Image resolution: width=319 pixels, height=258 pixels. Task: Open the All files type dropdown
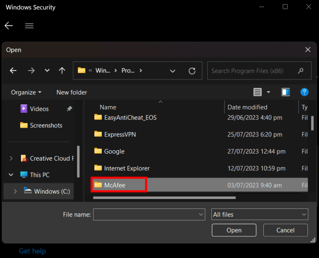tap(260, 214)
